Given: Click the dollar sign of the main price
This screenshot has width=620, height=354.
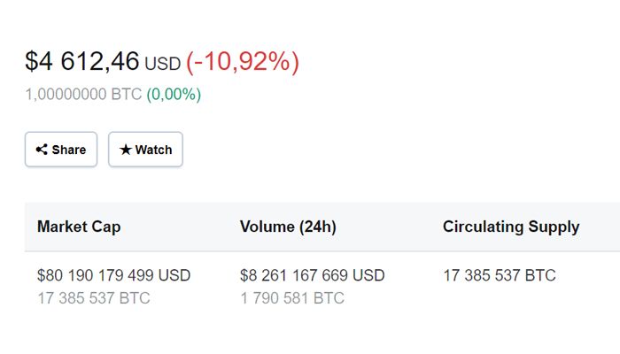Looking at the screenshot, I should tap(32, 62).
